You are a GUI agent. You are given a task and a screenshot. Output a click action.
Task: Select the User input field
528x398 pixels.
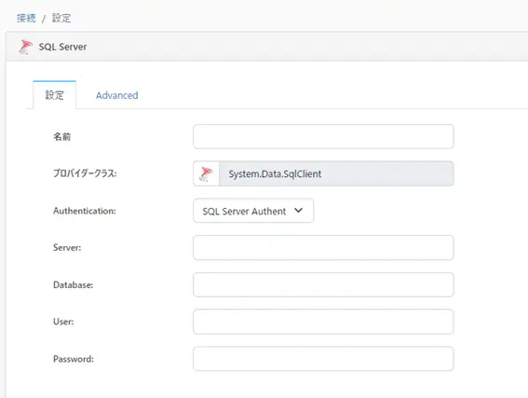[x=323, y=322]
